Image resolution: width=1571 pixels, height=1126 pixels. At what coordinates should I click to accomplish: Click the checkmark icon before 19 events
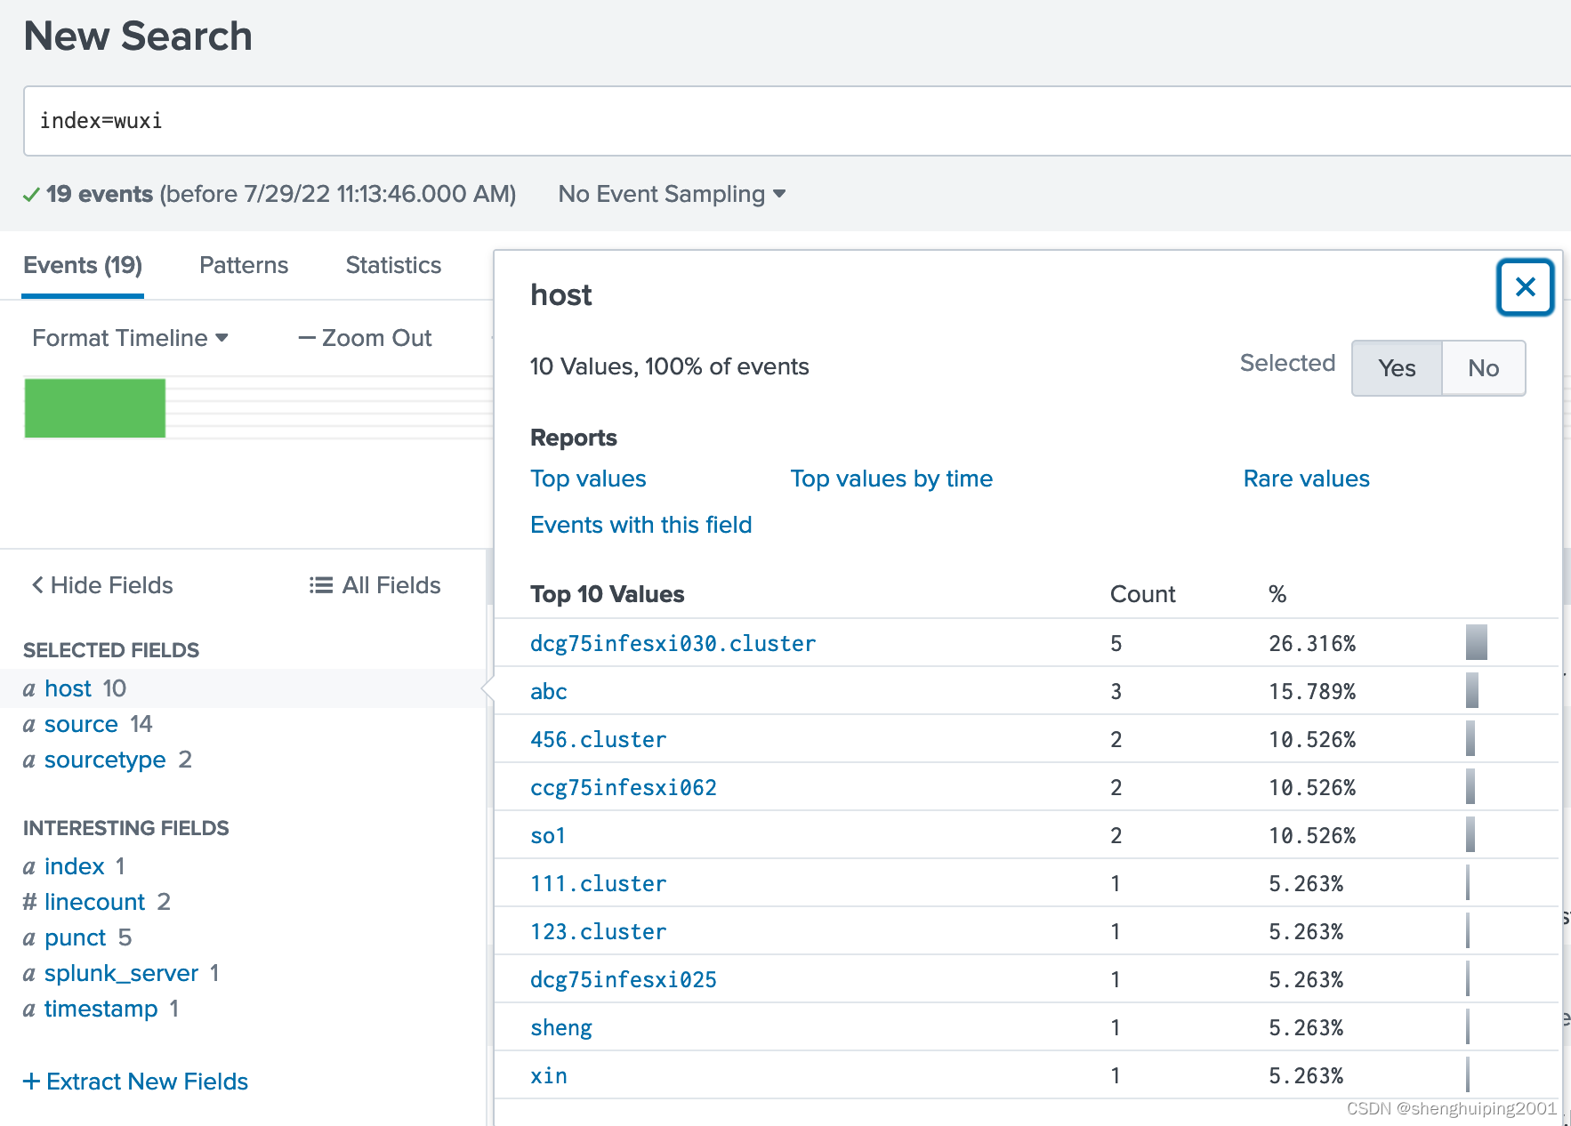tap(32, 194)
